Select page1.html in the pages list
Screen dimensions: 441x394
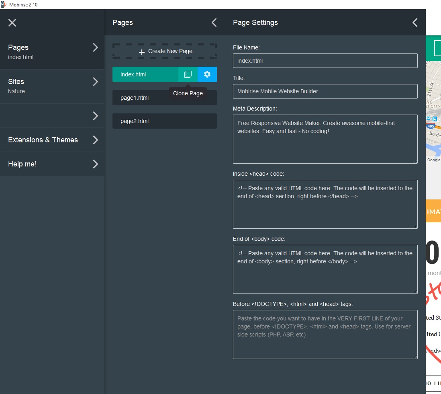165,98
